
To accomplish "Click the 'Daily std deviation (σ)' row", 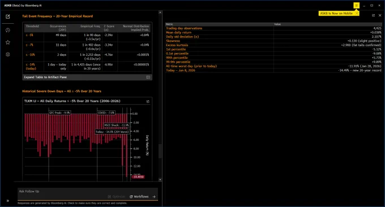I will [x=273, y=37].
